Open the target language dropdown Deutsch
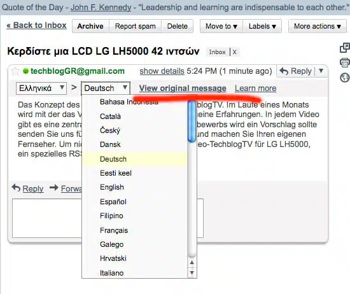This screenshot has width=350, height=294. 106,88
